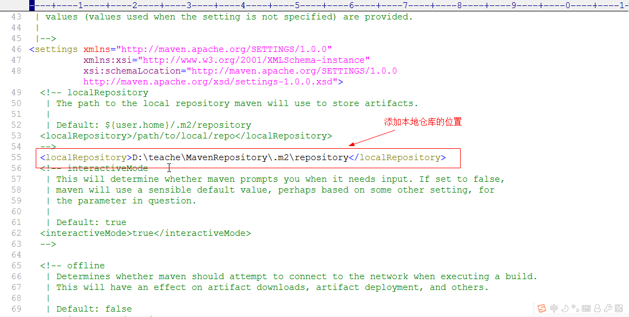
Task: Click "Determines whether maven should attempt" line
Action: 297,276
